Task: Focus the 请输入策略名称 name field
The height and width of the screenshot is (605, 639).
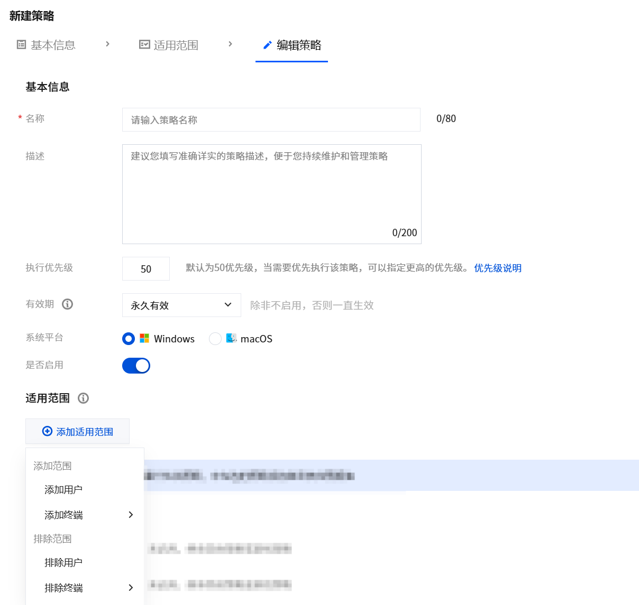Action: coord(271,120)
